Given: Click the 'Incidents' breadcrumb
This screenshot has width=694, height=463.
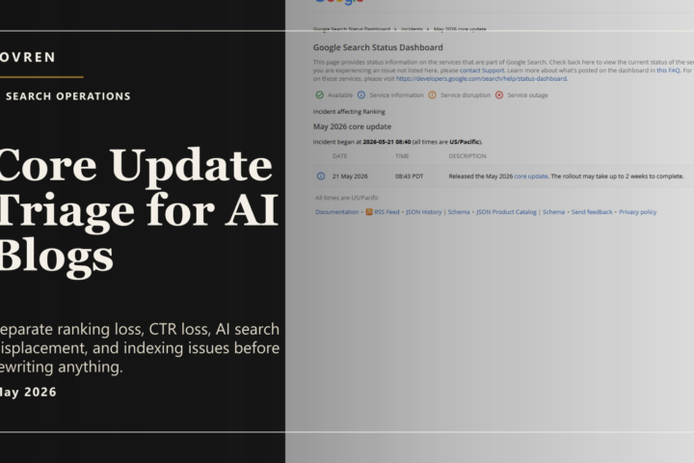Looking at the screenshot, I should pyautogui.click(x=412, y=29).
